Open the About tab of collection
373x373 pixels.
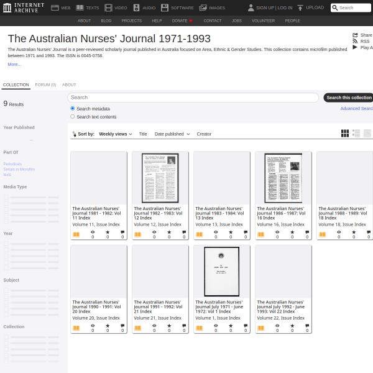coord(69,85)
